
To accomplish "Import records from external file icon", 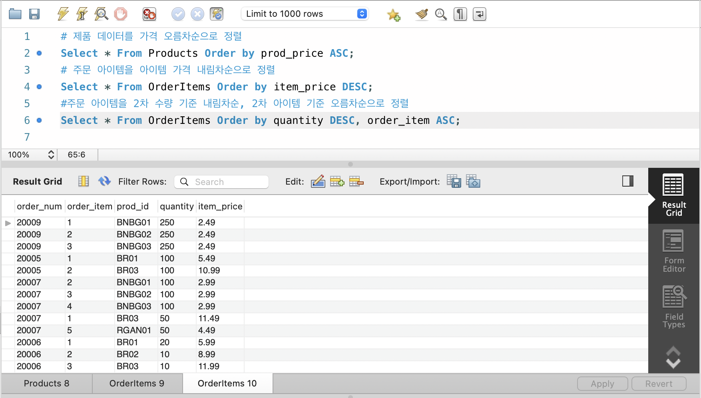I will (473, 181).
